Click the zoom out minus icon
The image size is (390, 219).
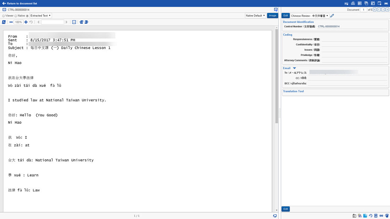pyautogui.click(x=11, y=22)
